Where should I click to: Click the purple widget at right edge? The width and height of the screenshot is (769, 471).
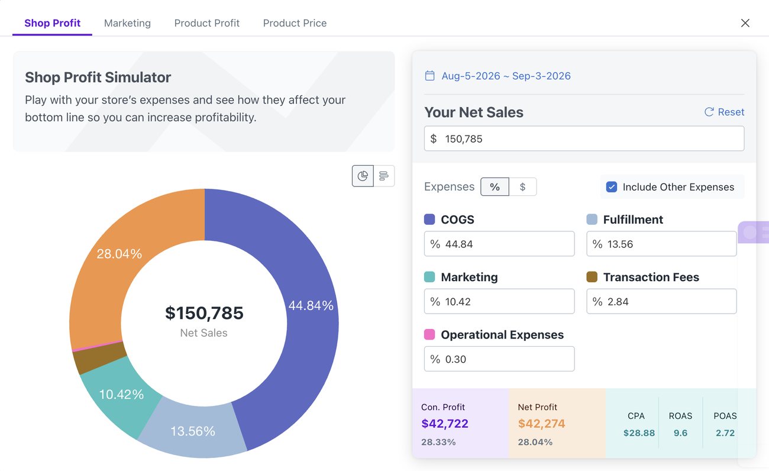754,233
